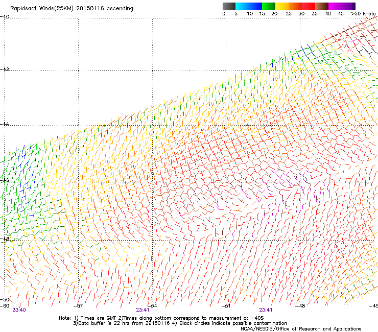Click the -48 longitude axis label

click(x=300, y=306)
